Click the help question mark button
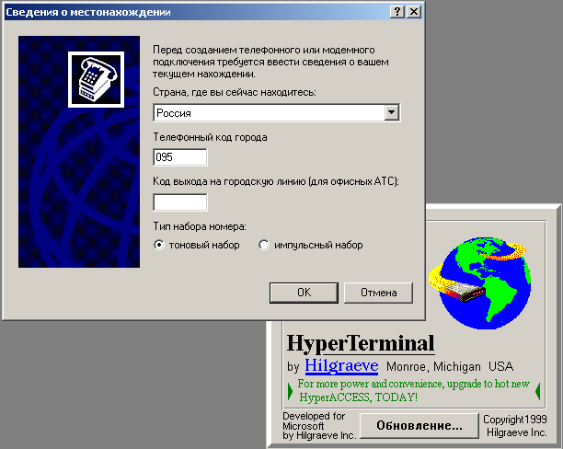Screen dimensions: 563x449 [x=397, y=12]
